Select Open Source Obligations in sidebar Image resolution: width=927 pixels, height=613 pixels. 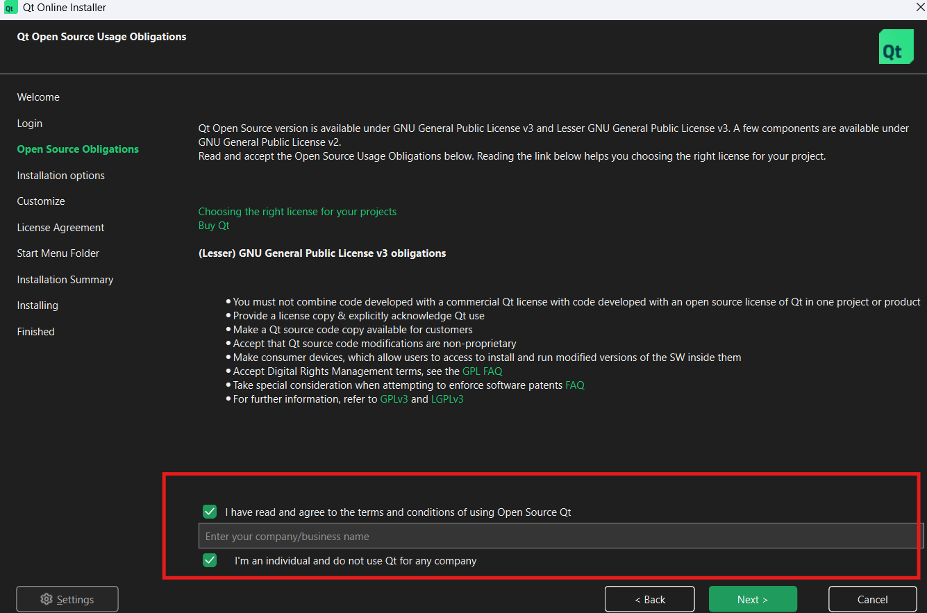(78, 149)
